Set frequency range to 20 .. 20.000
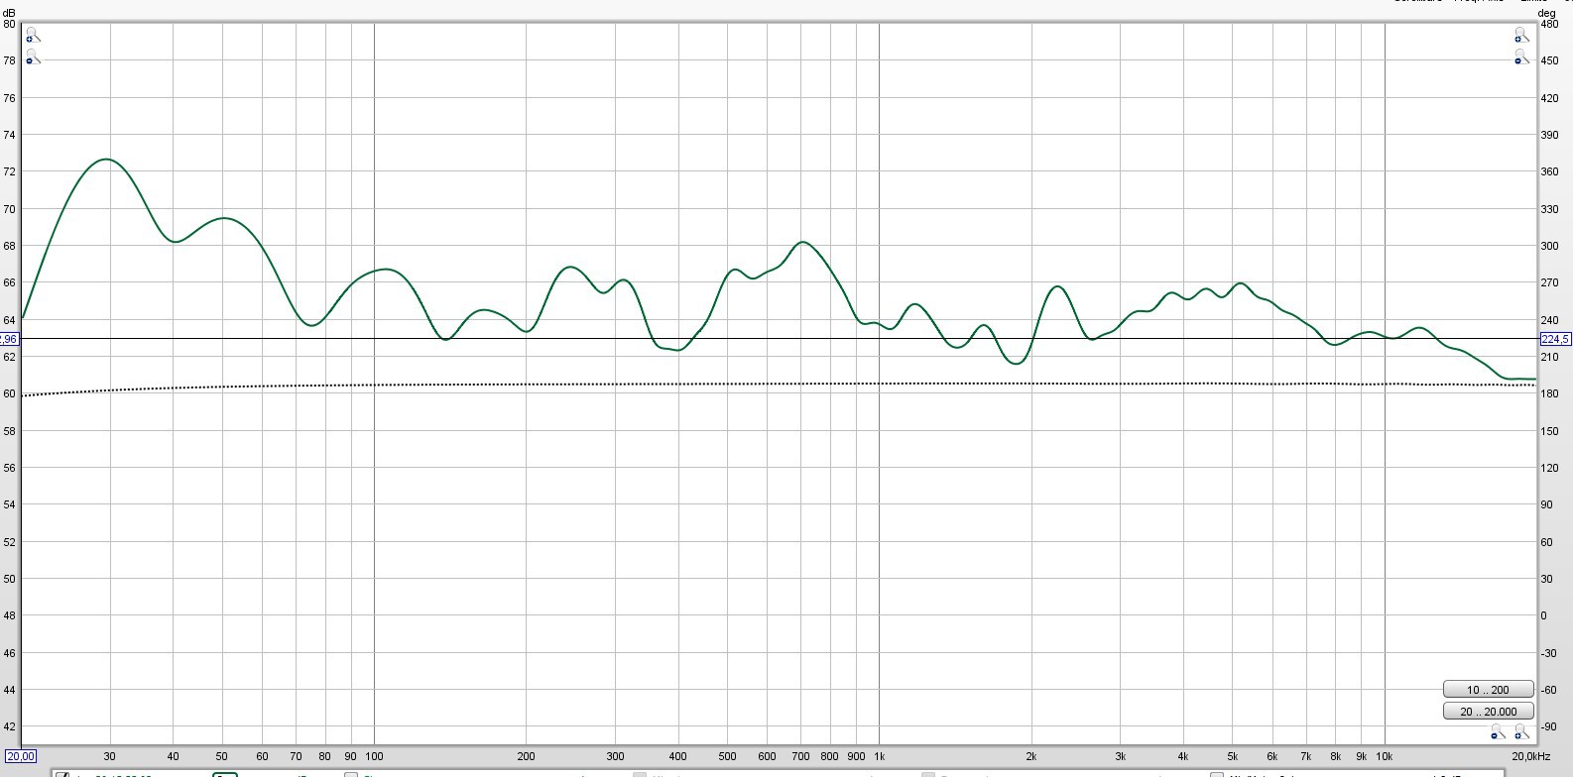The width and height of the screenshot is (1573, 777). coord(1489,711)
